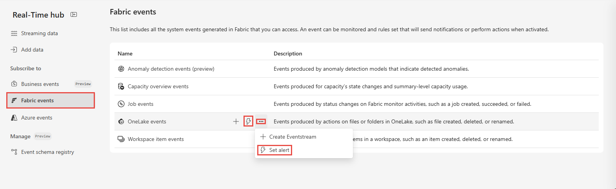The image size is (616, 189).
Task: Click the Name column header
Action: pyautogui.click(x=125, y=53)
